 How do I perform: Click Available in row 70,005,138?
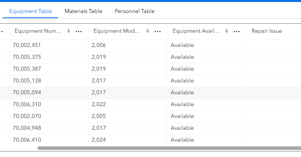pyautogui.click(x=207, y=81)
